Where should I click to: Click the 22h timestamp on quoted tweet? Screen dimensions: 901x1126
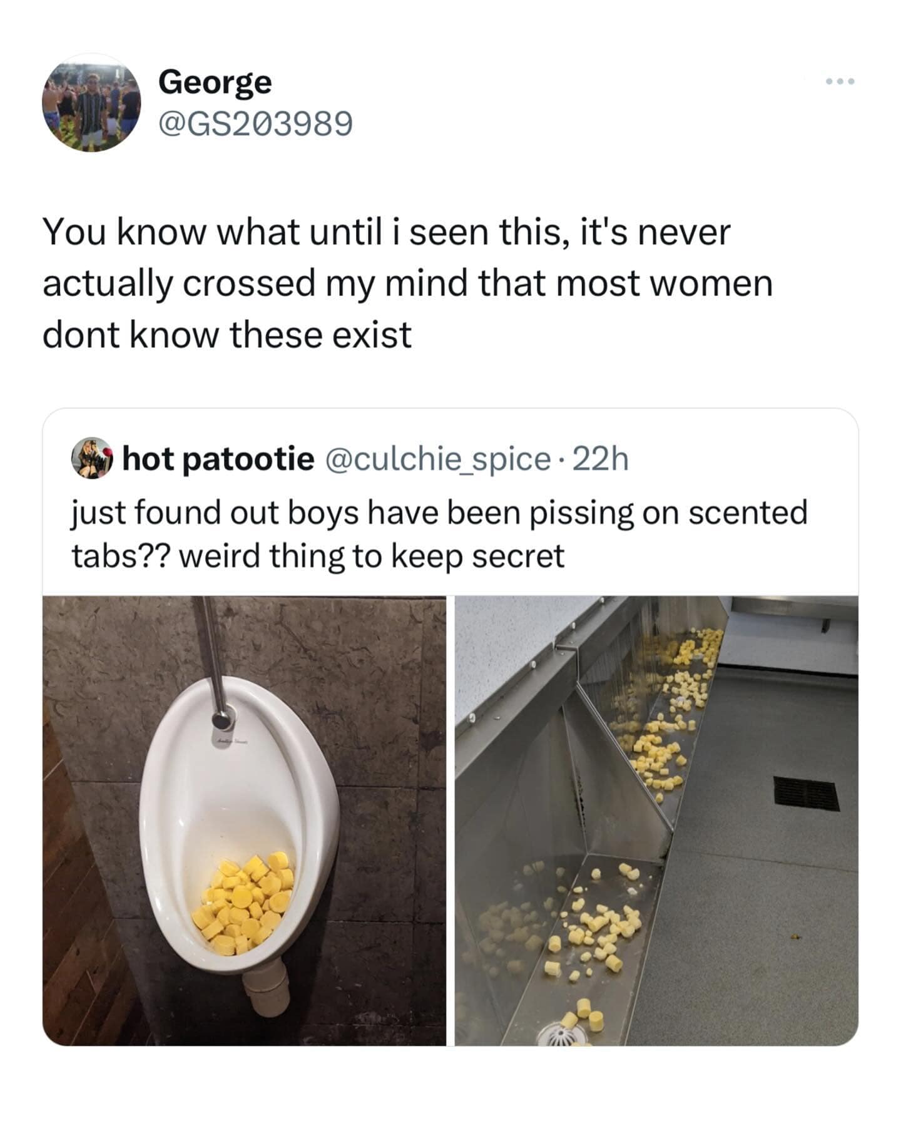(x=601, y=459)
